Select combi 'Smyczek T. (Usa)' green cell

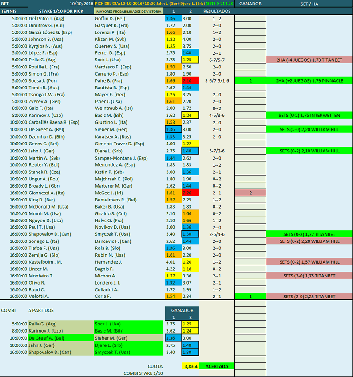[129, 352]
